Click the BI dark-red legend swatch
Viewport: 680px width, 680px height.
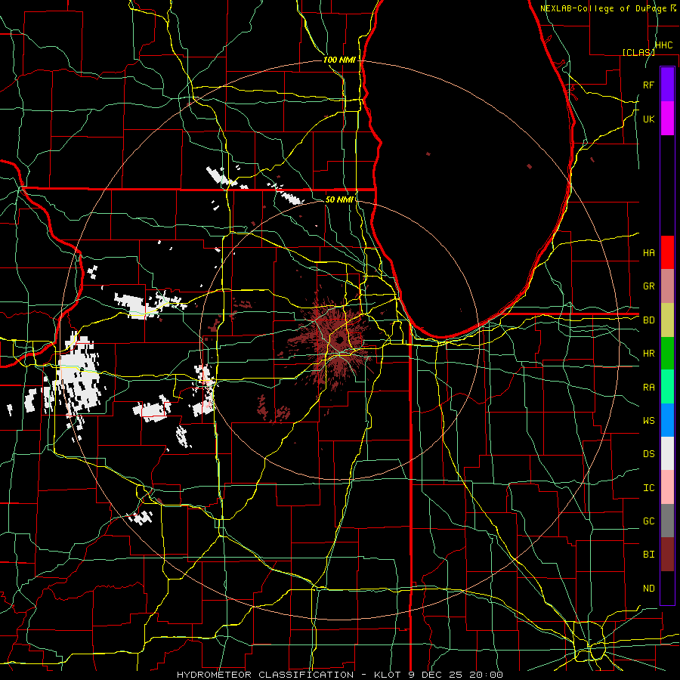[667, 555]
